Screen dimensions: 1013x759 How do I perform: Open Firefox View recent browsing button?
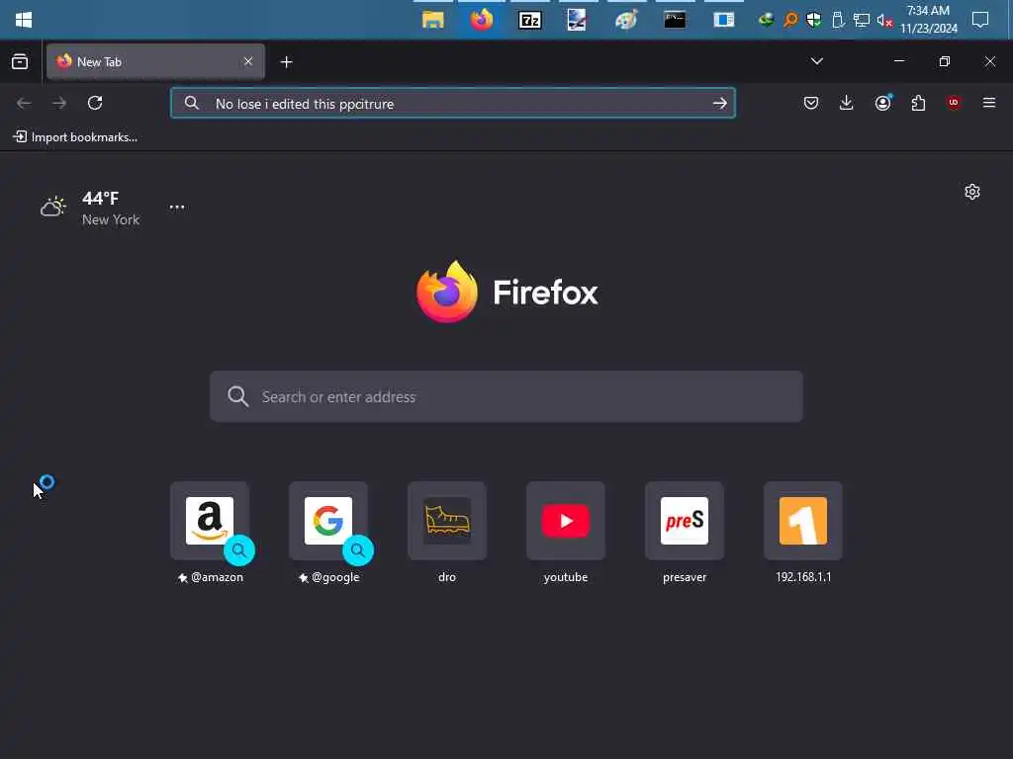20,61
